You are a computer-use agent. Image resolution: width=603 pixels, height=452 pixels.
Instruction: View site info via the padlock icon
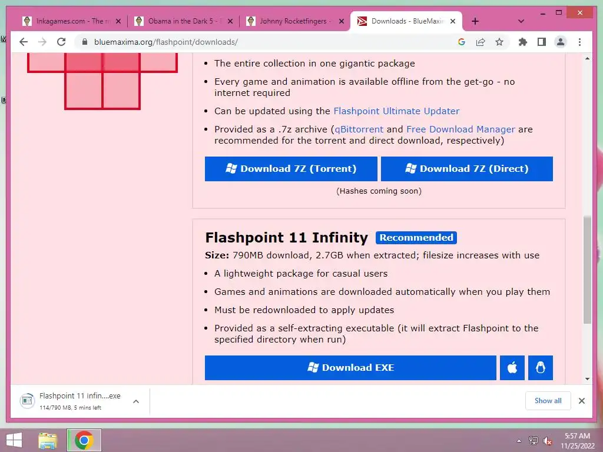(85, 42)
